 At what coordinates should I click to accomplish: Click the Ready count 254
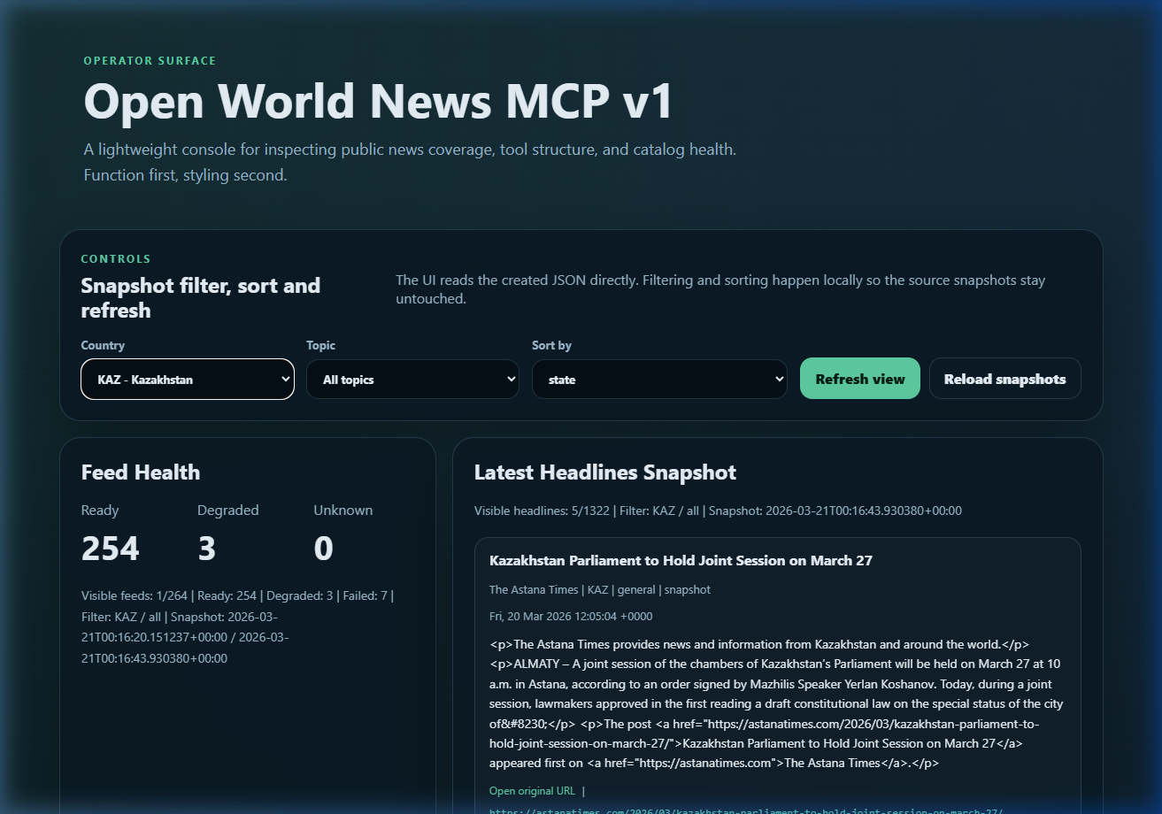[x=111, y=549]
